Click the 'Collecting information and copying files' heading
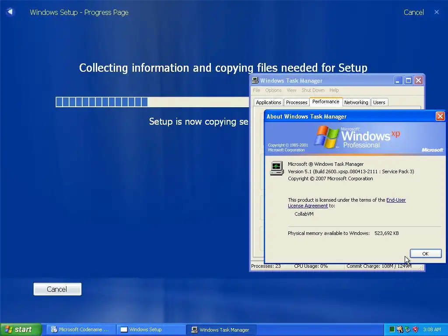This screenshot has height=336, width=448. pyautogui.click(x=223, y=68)
